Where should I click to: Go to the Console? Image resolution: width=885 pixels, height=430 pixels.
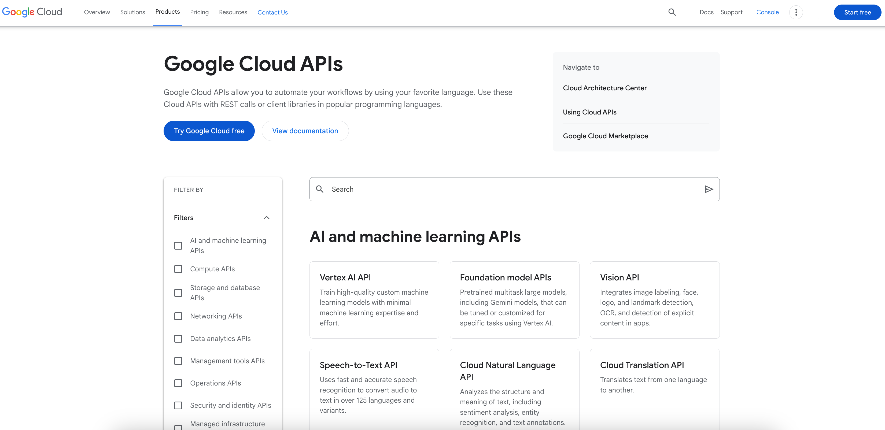coord(767,12)
